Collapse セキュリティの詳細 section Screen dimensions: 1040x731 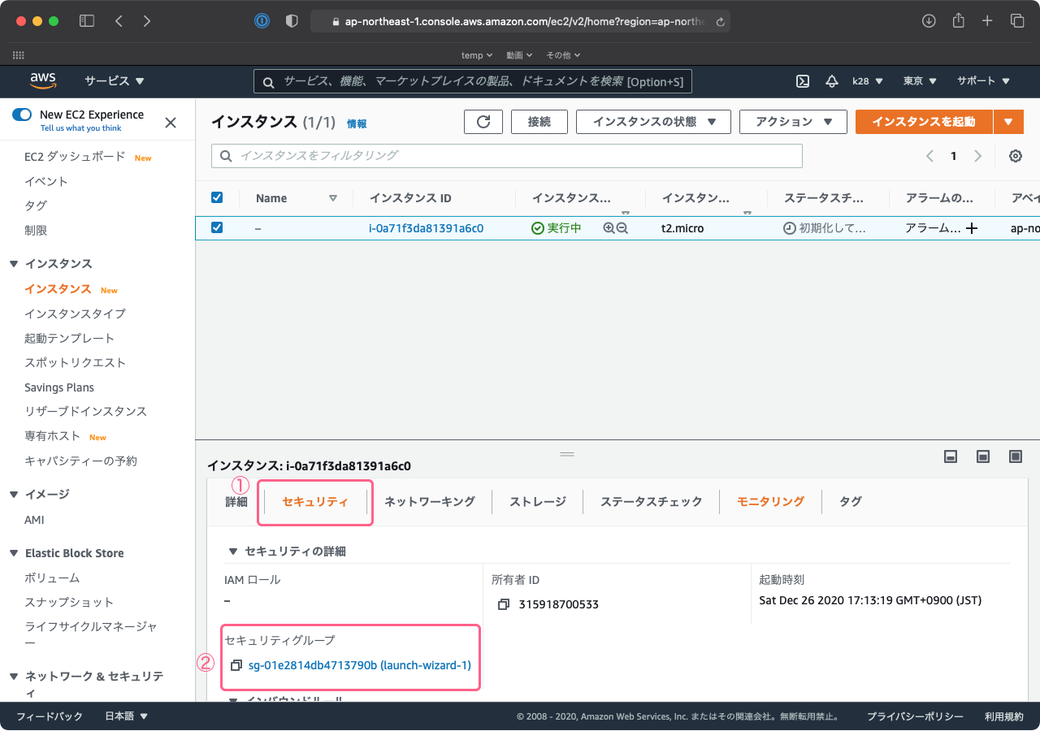point(233,551)
